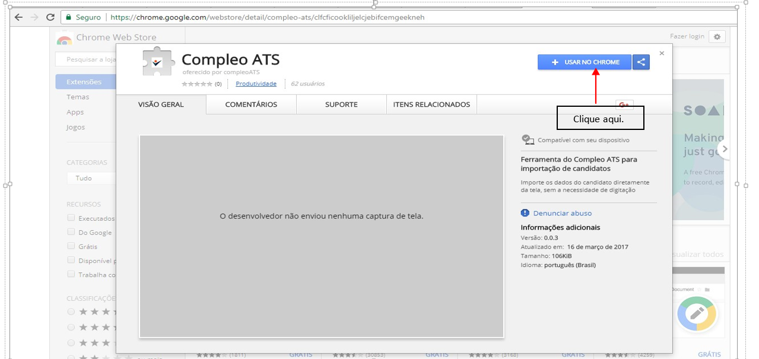Click the gray screenshot placeholder area

tap(321, 236)
